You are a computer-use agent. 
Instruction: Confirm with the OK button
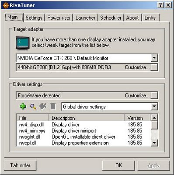pos(118,165)
